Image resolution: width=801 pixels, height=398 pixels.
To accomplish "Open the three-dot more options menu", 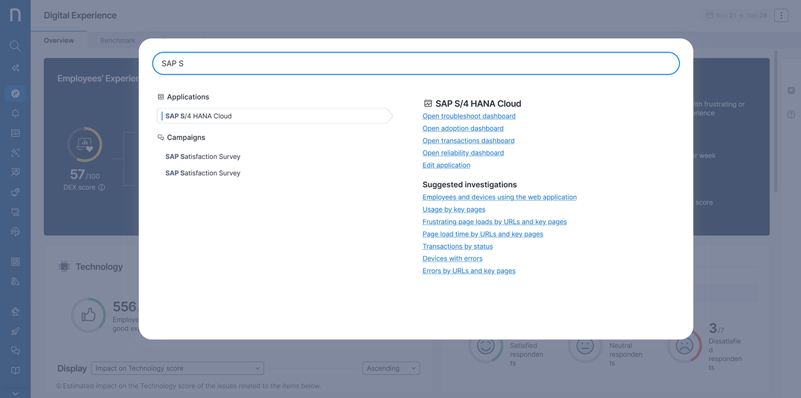I will click(781, 16).
